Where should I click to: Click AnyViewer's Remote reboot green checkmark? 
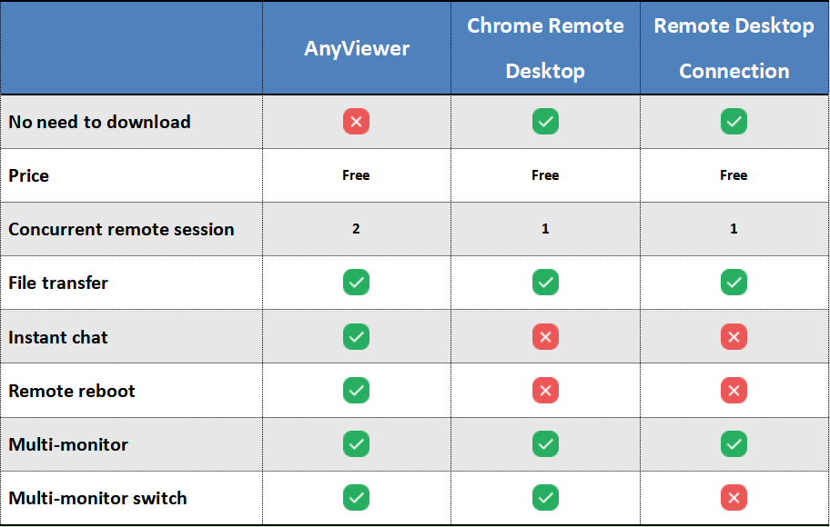(356, 391)
